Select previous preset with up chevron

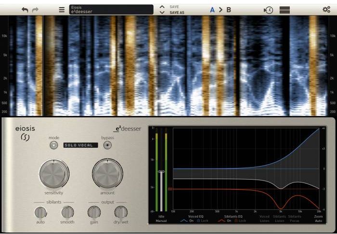pos(162,7)
